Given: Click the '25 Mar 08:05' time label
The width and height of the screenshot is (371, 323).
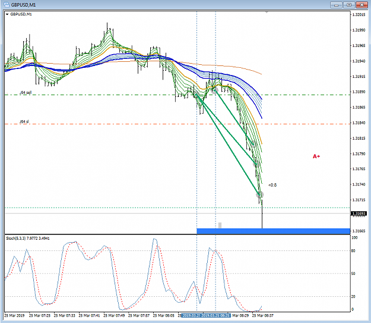Looking at the screenshot, I should (x=163, y=315).
